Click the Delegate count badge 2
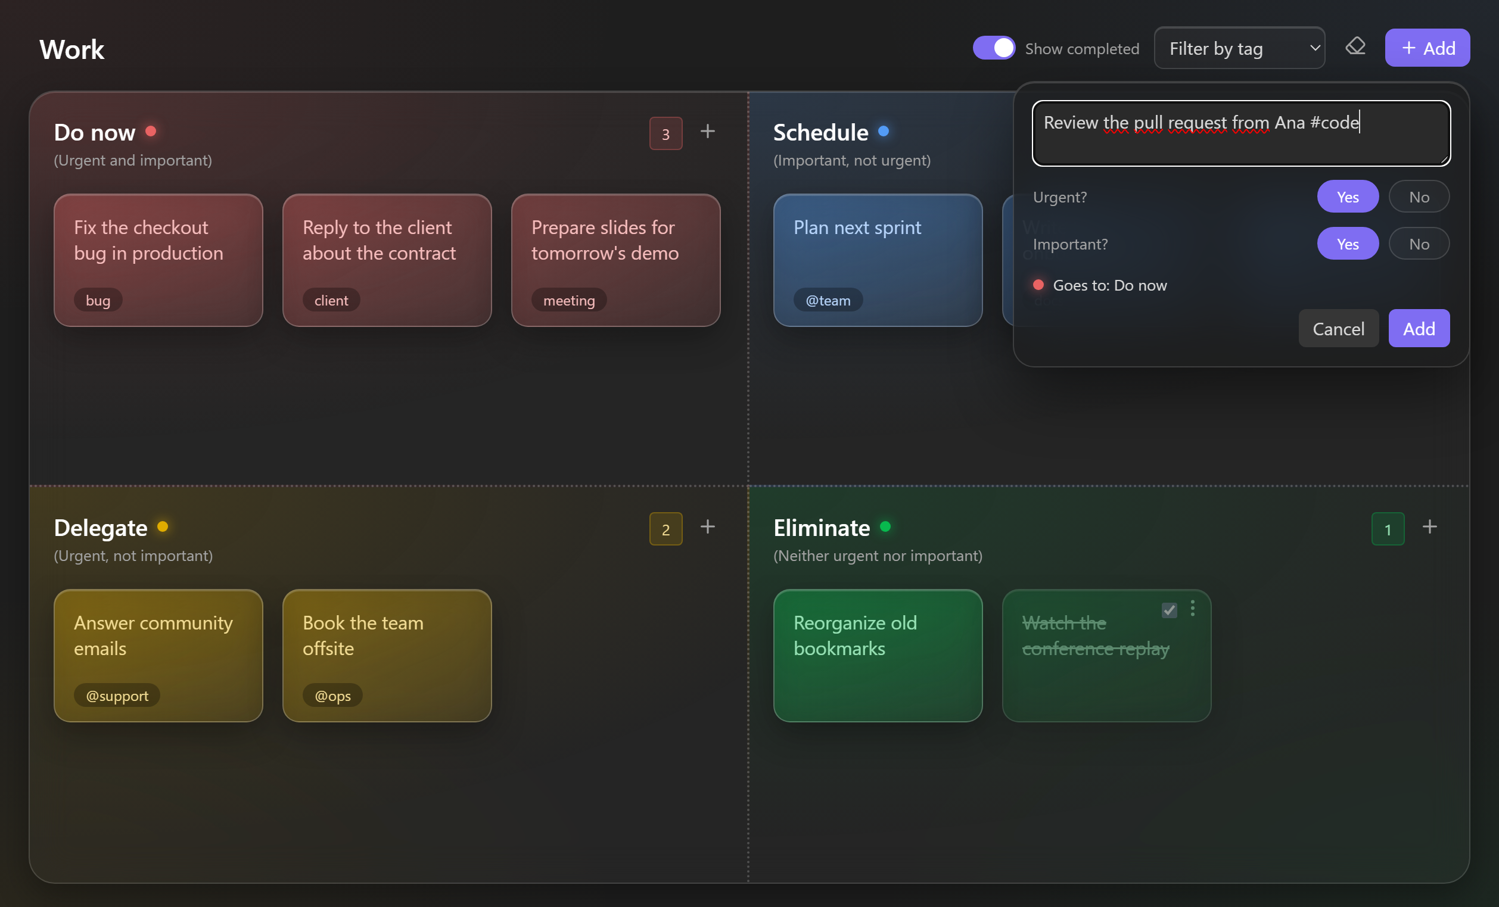This screenshot has height=907, width=1499. click(665, 529)
